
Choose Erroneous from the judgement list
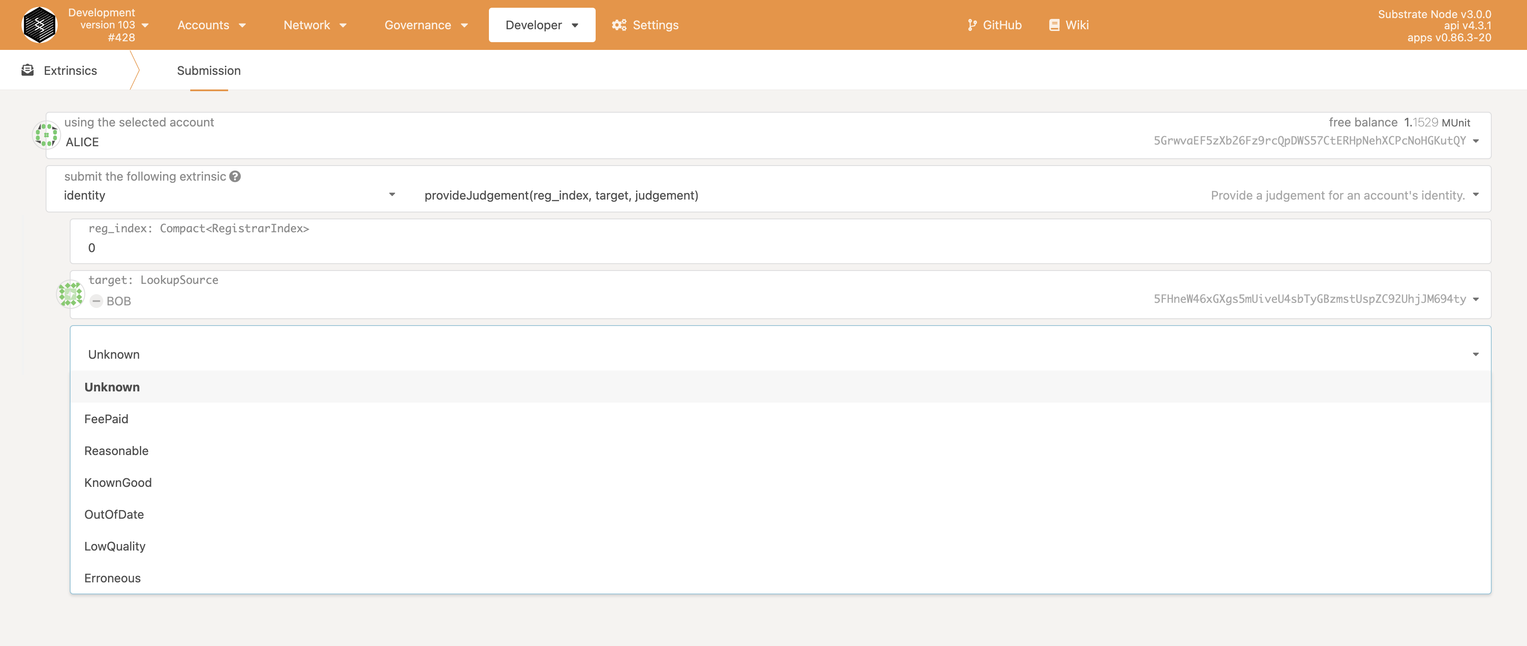coord(113,578)
